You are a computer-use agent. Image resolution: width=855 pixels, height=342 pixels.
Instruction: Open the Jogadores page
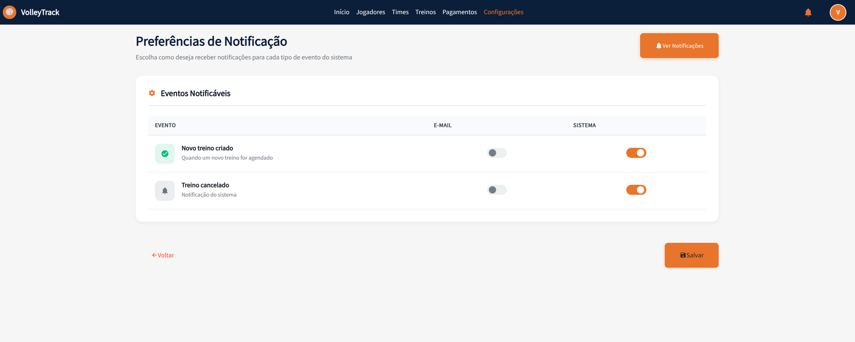click(370, 12)
